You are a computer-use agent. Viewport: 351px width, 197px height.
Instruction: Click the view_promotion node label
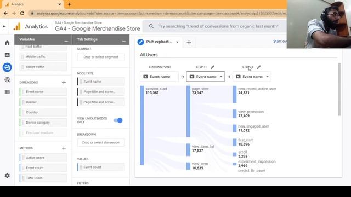point(251,112)
